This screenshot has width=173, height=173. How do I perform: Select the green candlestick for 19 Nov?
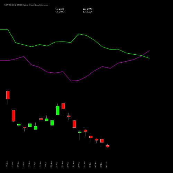[47, 120]
